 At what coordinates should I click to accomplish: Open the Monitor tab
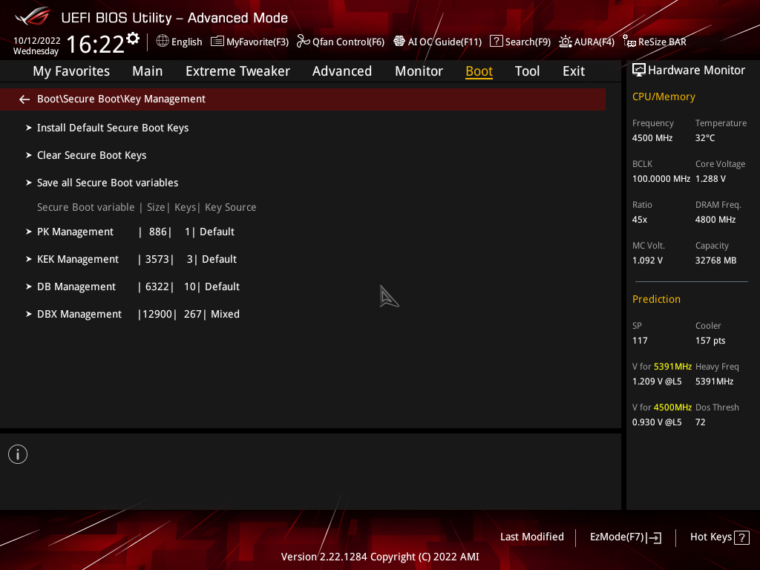pyautogui.click(x=419, y=71)
